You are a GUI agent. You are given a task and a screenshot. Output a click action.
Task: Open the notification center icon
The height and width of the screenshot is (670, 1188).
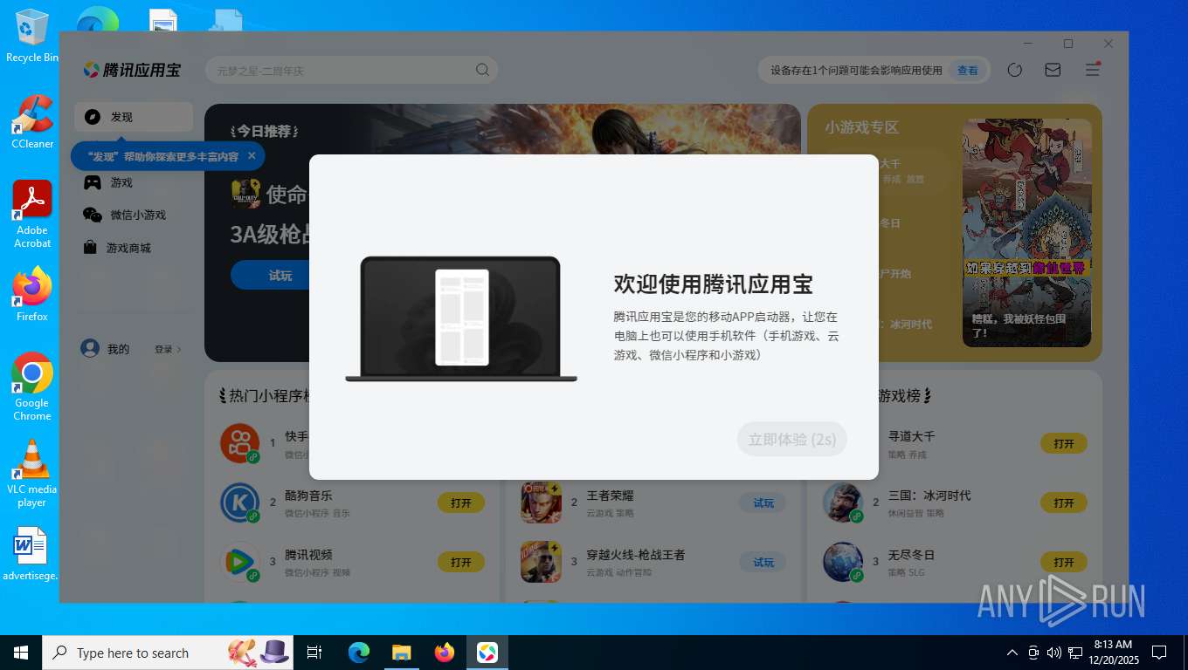(1159, 653)
